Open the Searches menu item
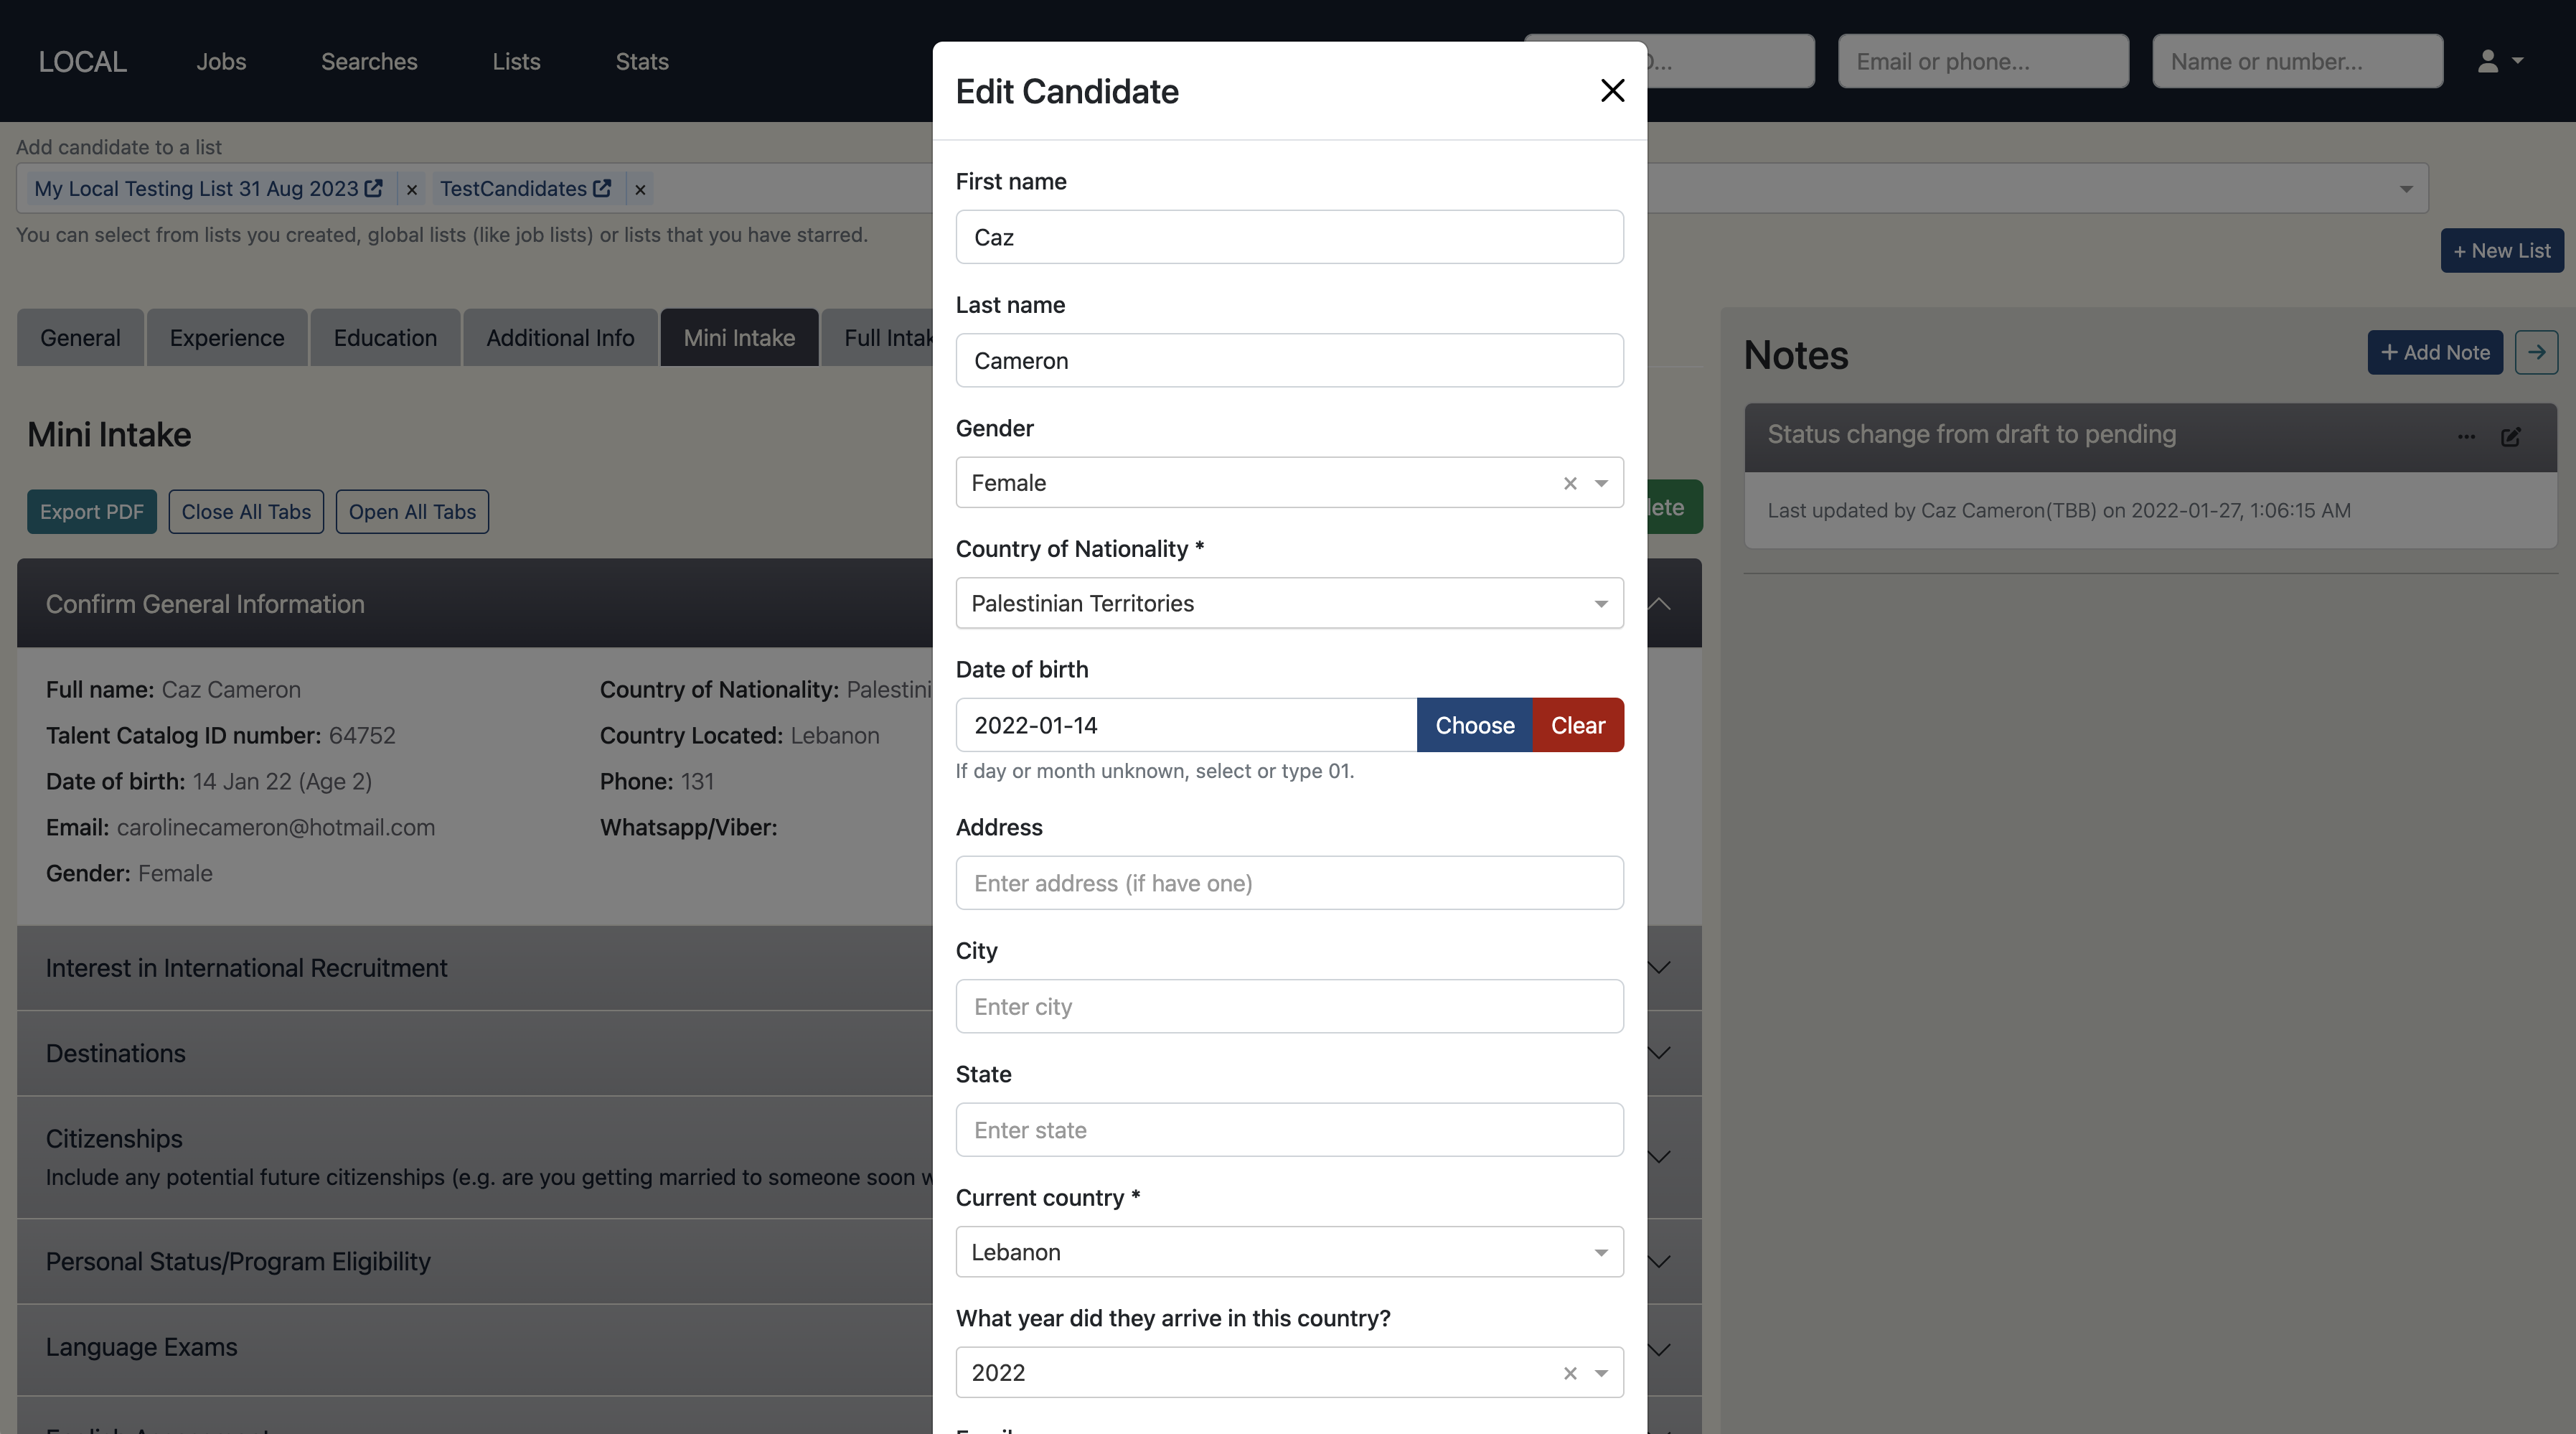2576x1434 pixels. click(x=369, y=62)
